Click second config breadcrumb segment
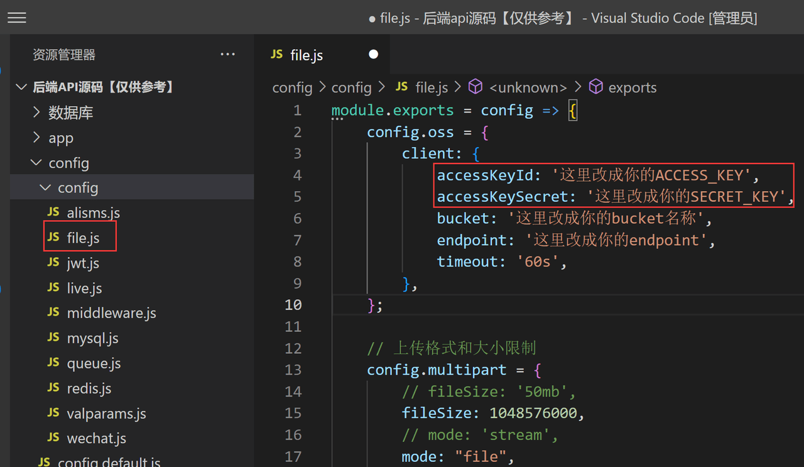The width and height of the screenshot is (804, 467). [352, 87]
